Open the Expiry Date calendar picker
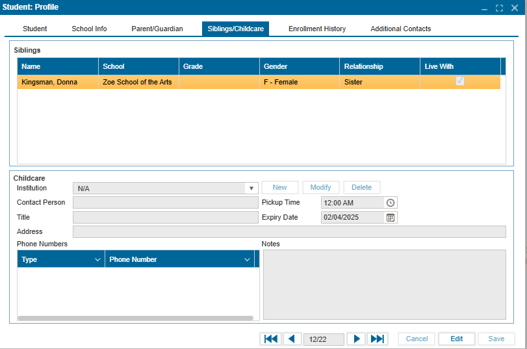527x349 pixels. [x=391, y=218]
